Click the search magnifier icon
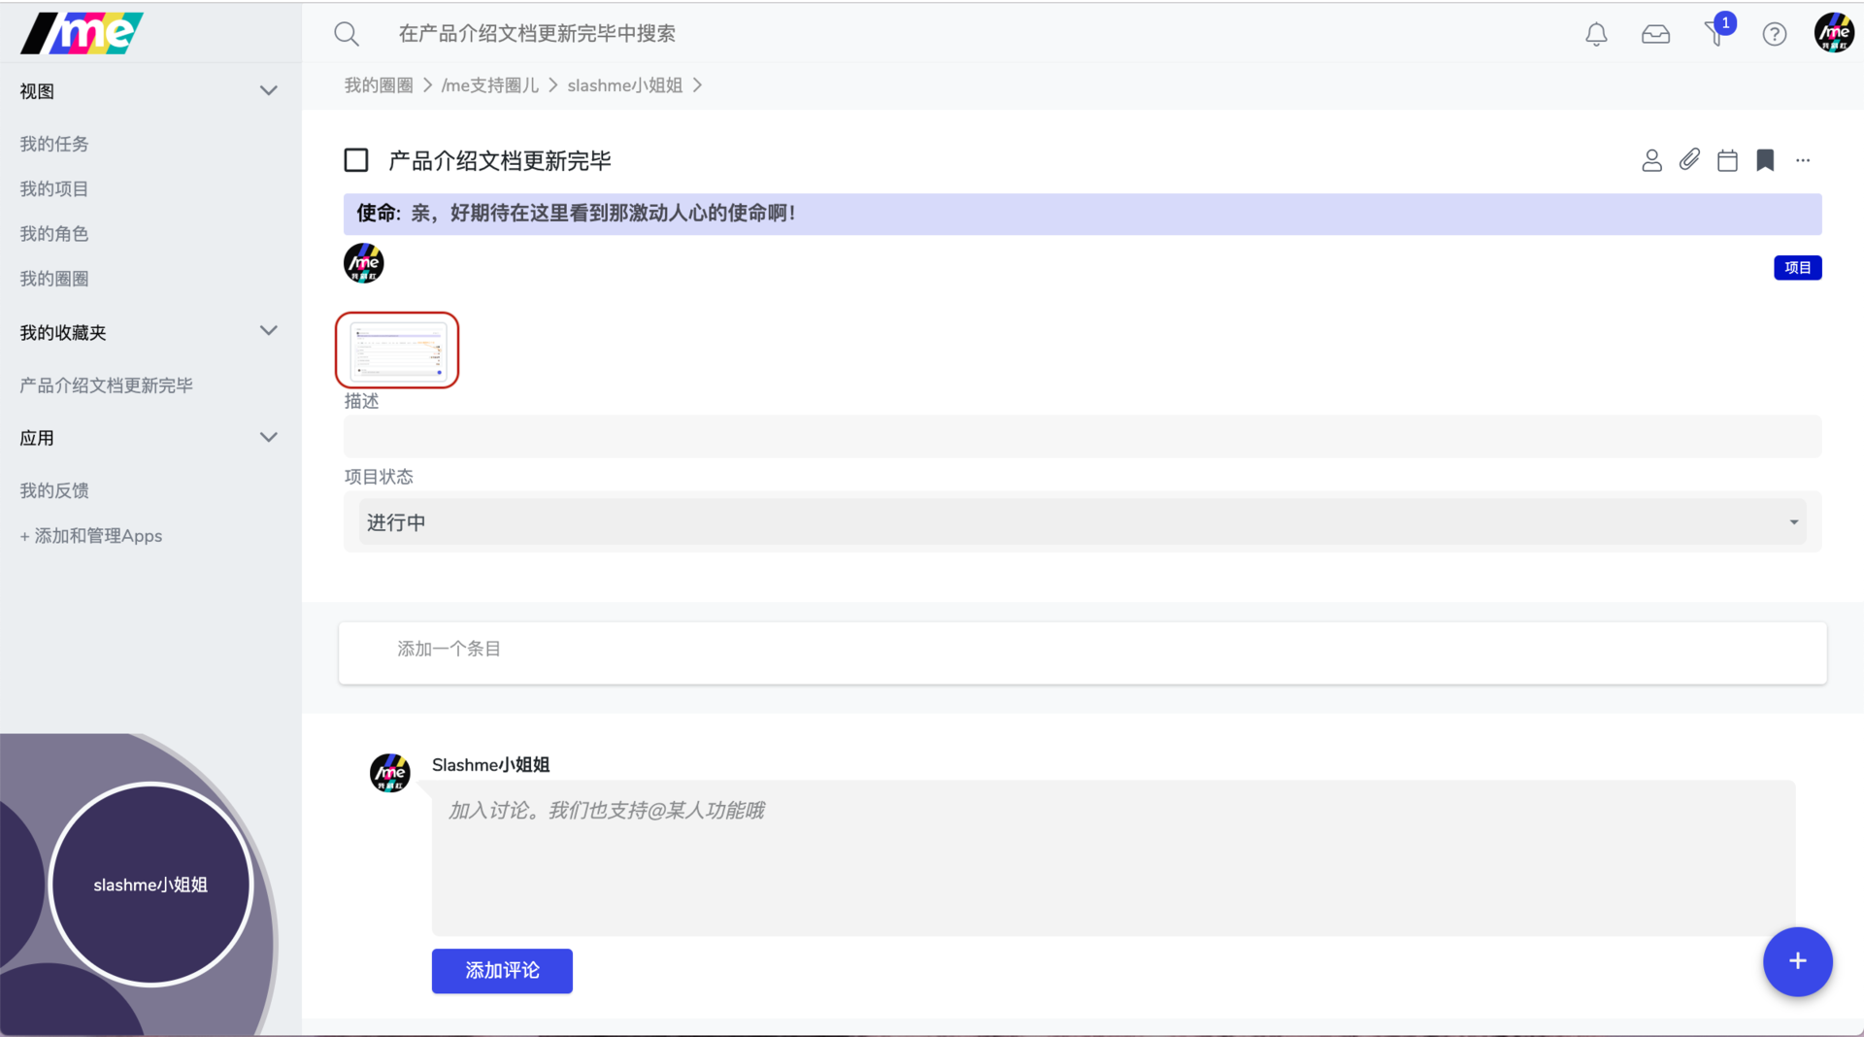Screen dimensions: 1864x1037 coord(347,34)
